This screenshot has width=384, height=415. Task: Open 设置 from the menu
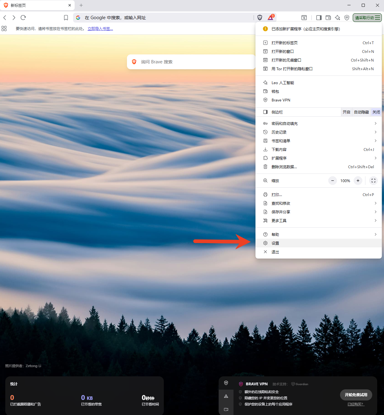pos(275,243)
